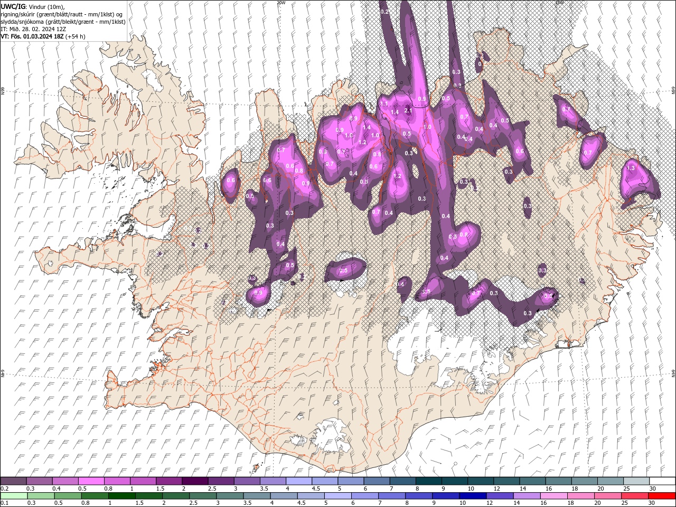Select the 2 darkest purple swatch in the snow legend
676x507 pixels.
[195, 481]
